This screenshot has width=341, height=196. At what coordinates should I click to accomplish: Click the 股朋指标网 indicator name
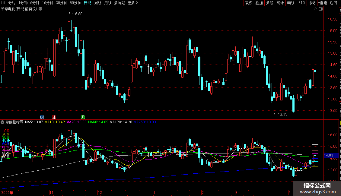click(14, 122)
